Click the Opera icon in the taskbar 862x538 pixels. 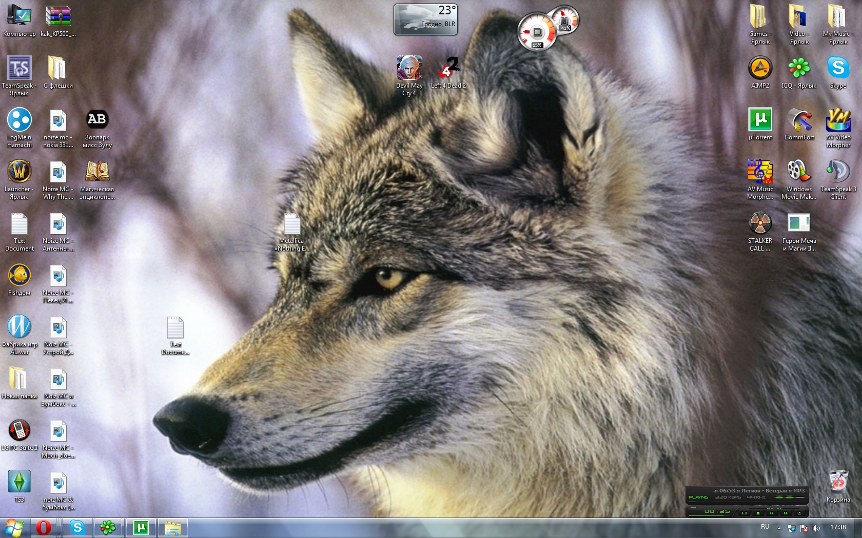(x=44, y=527)
